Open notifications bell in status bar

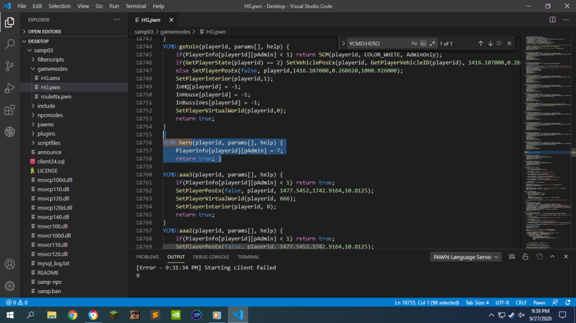click(x=567, y=302)
